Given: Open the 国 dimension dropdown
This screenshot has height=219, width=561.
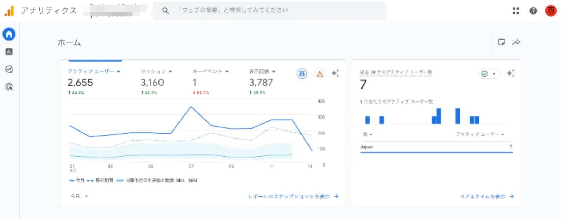Looking at the screenshot, I should pyautogui.click(x=367, y=134).
